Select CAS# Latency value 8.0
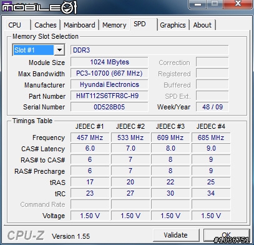The height and width of the screenshot is (245, 254). (x=170, y=149)
